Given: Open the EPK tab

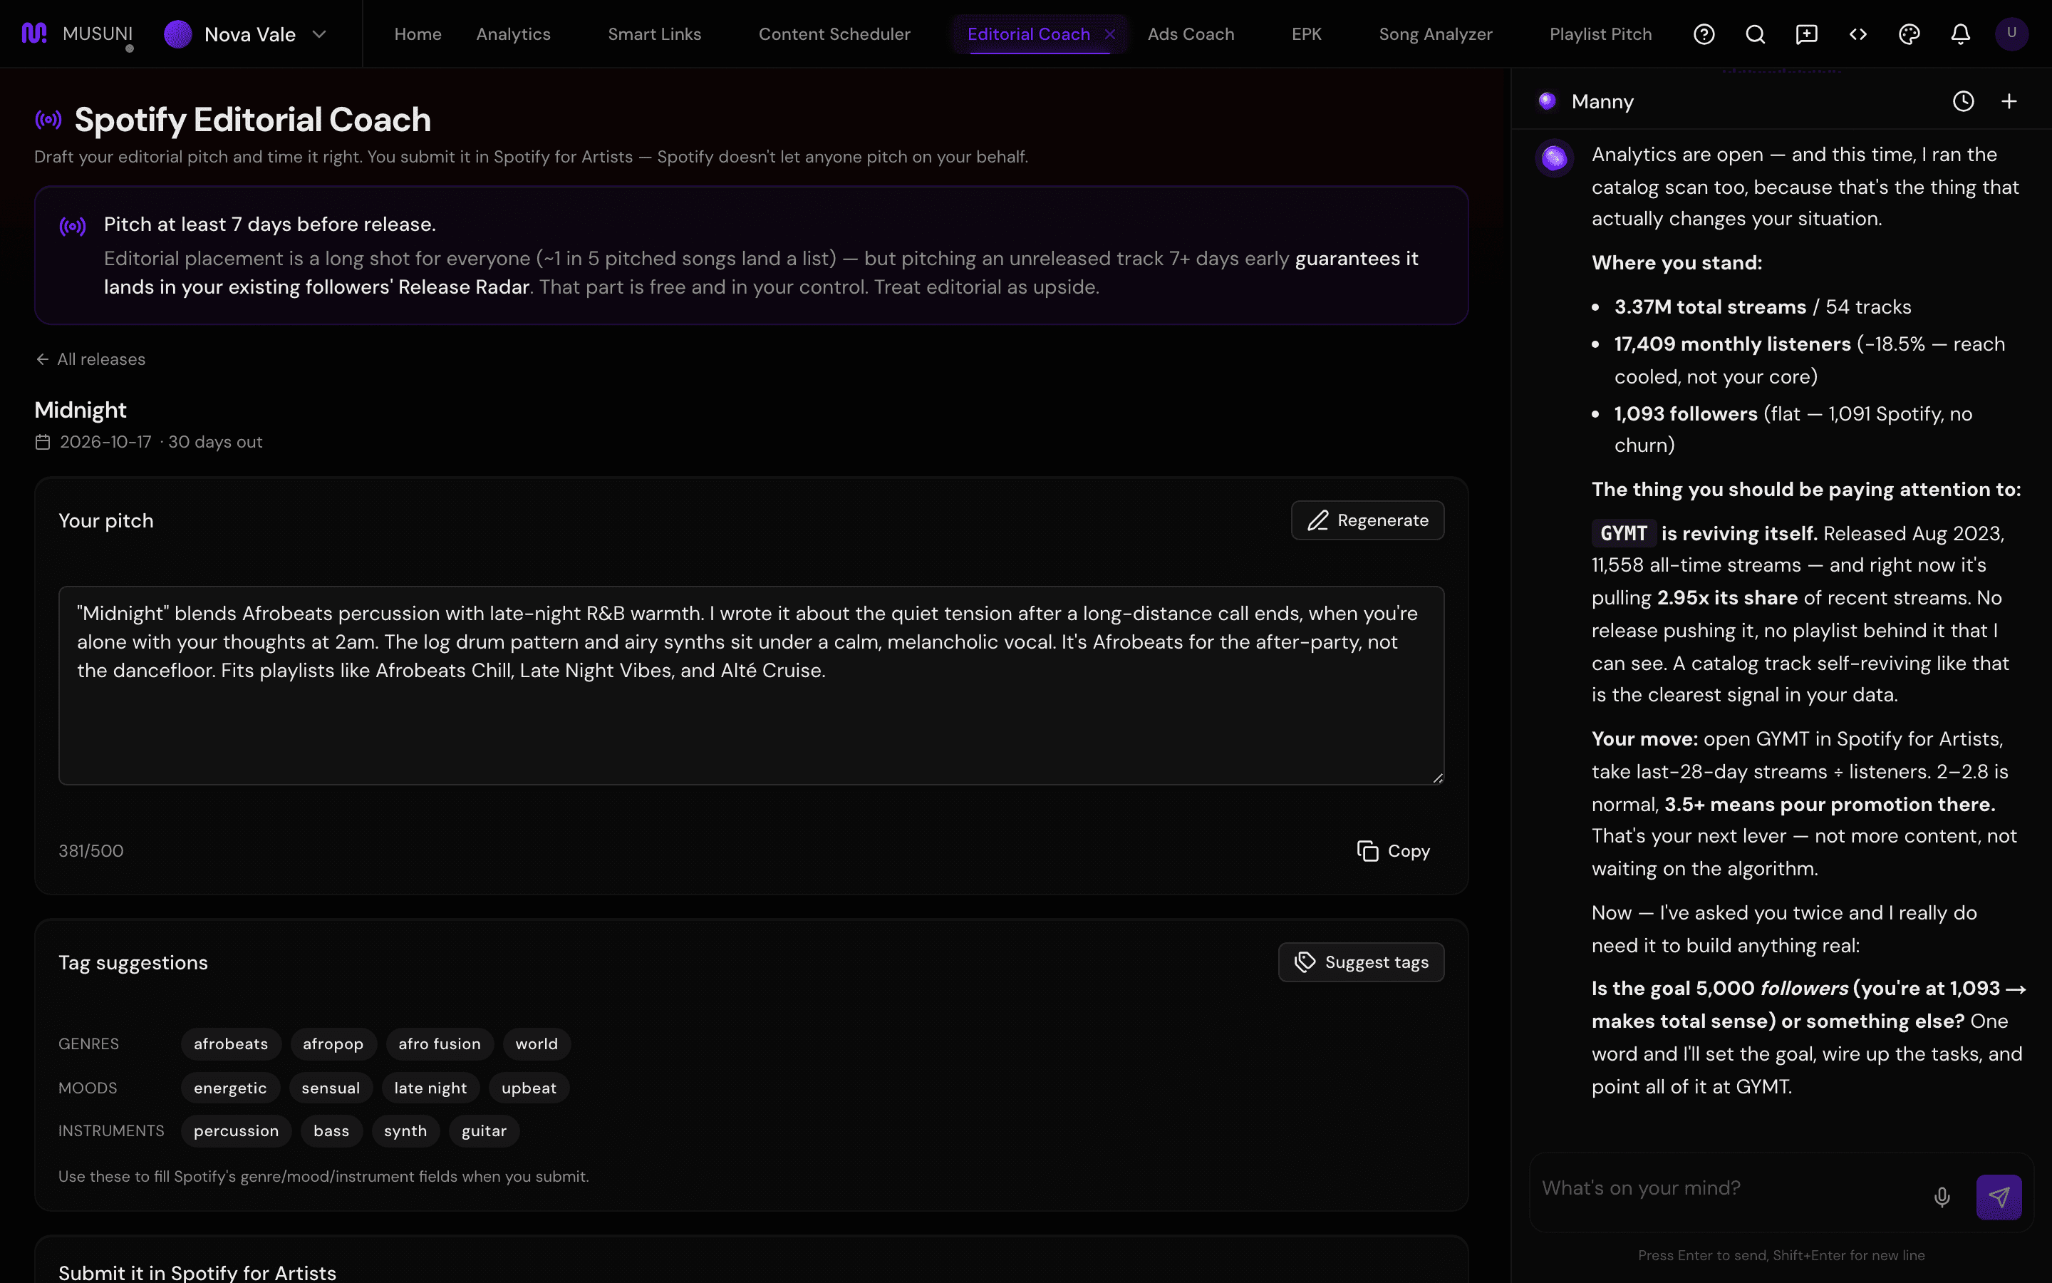Looking at the screenshot, I should click(x=1307, y=34).
